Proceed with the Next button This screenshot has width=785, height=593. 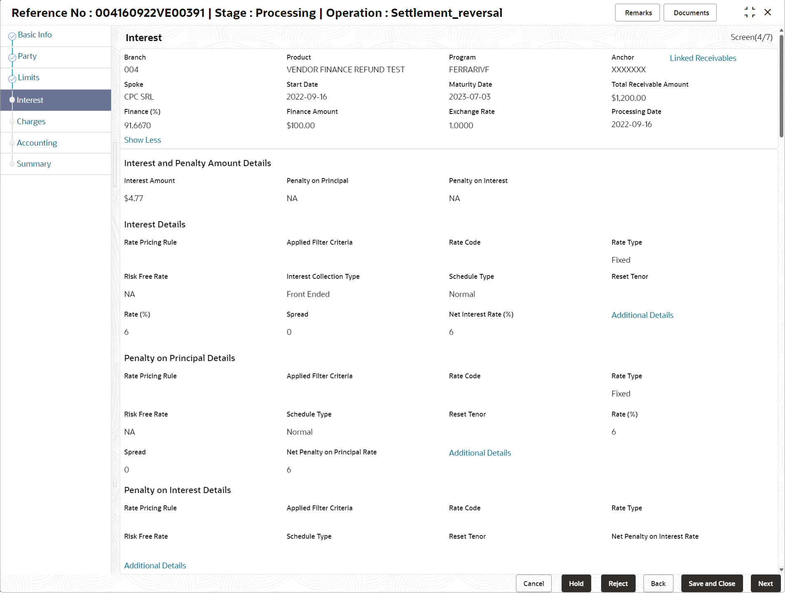[765, 584]
